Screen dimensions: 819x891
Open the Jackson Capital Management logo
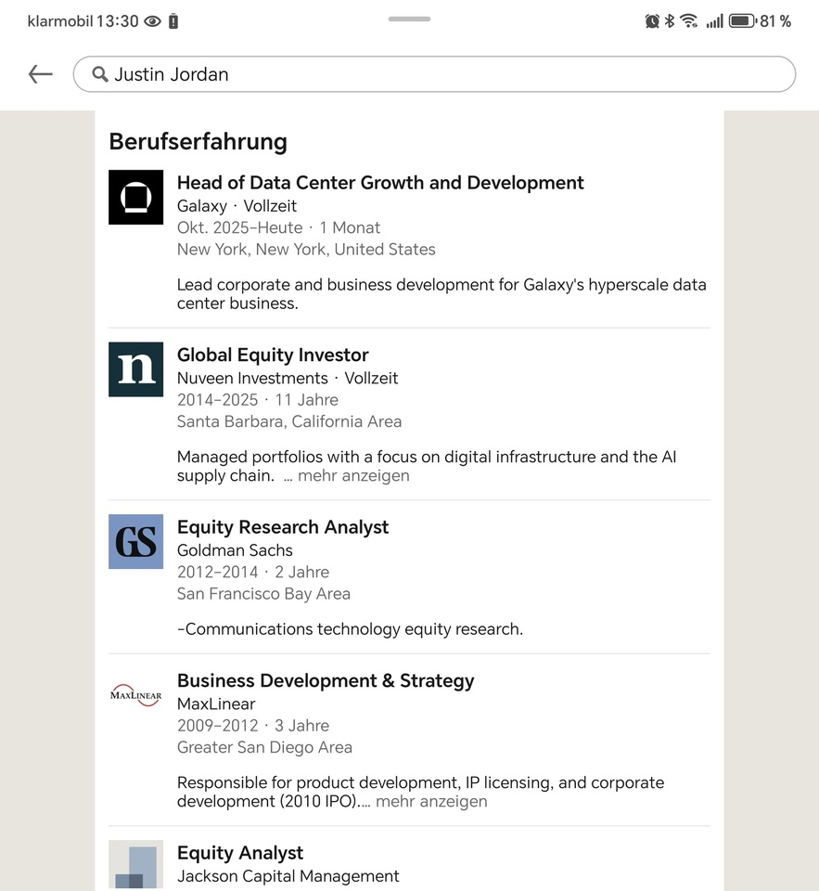135,865
